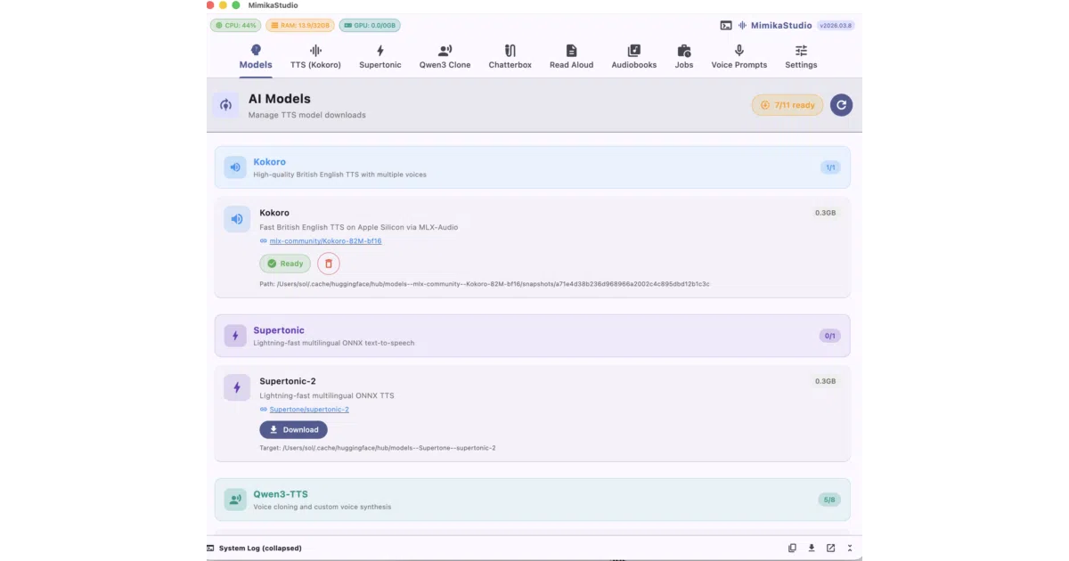Image resolution: width=1069 pixels, height=561 pixels.
Task: Copy the system log using the copy icon
Action: [792, 548]
